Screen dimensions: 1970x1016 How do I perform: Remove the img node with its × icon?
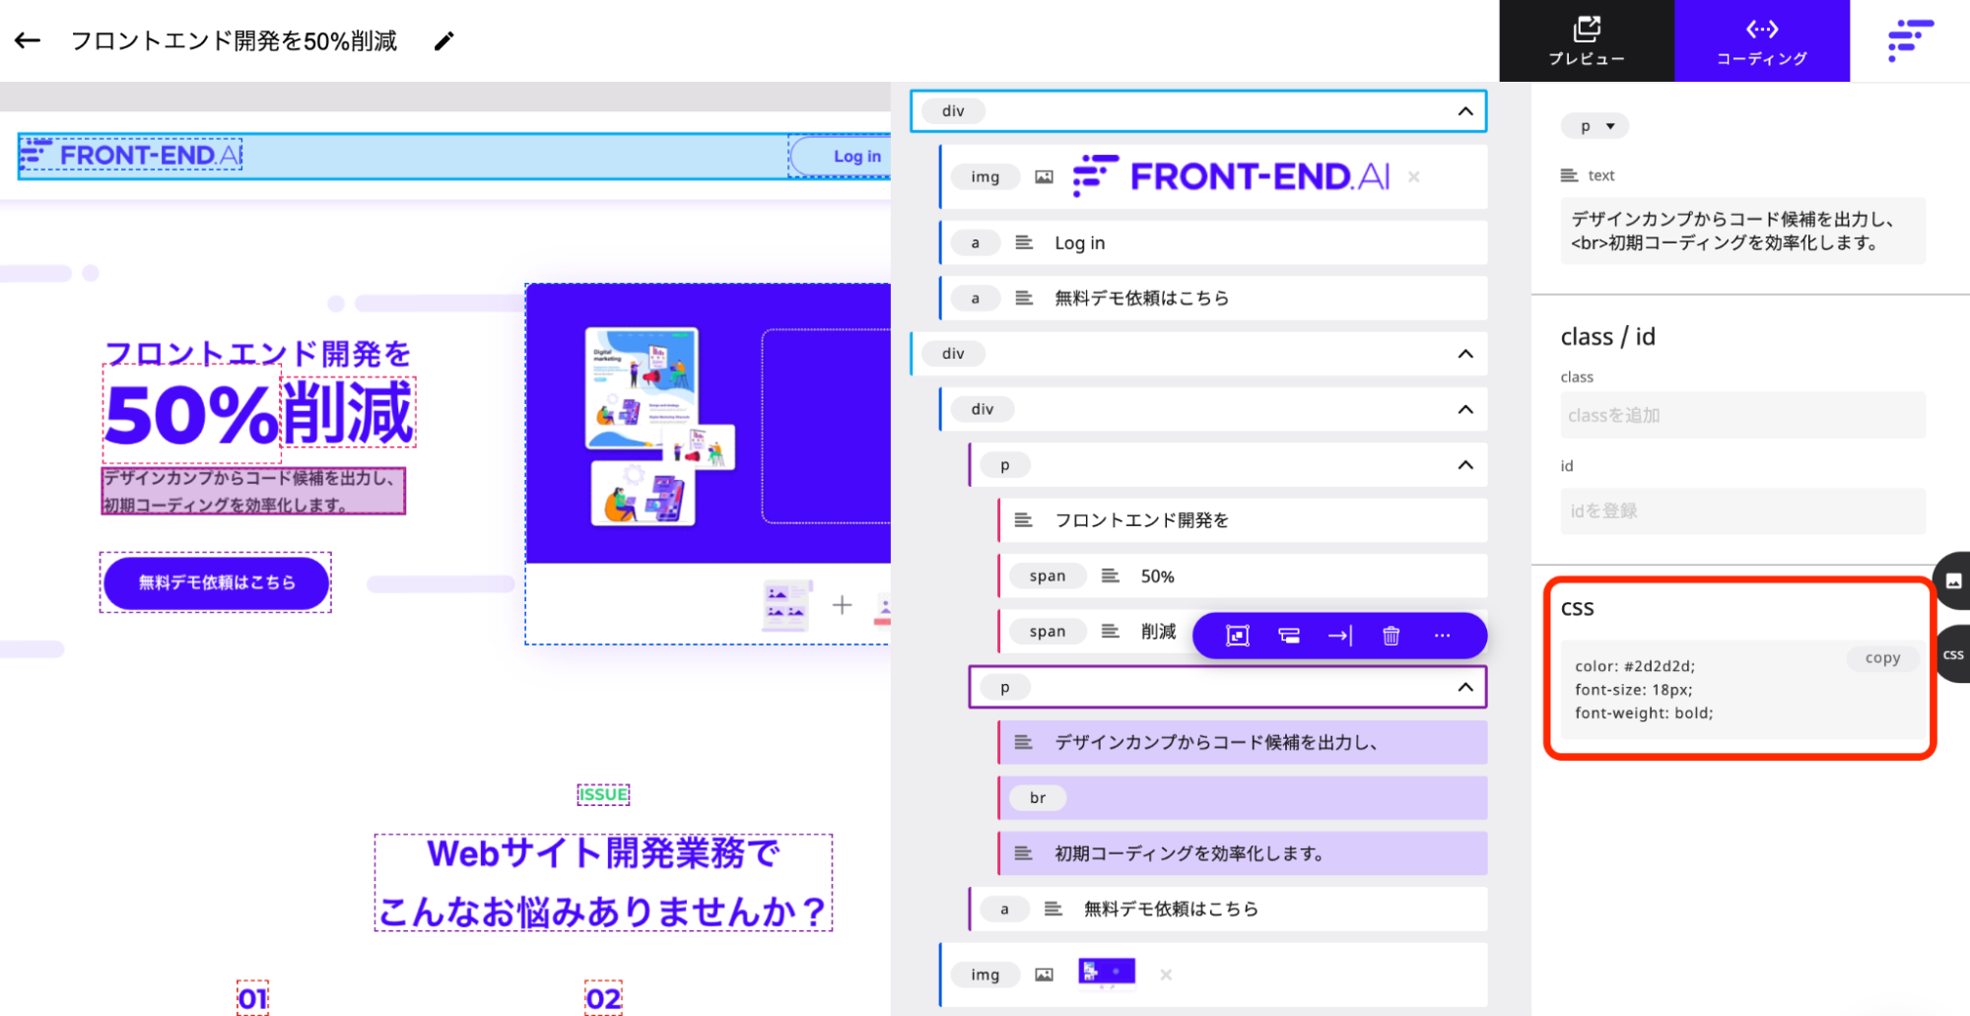coord(1413,176)
